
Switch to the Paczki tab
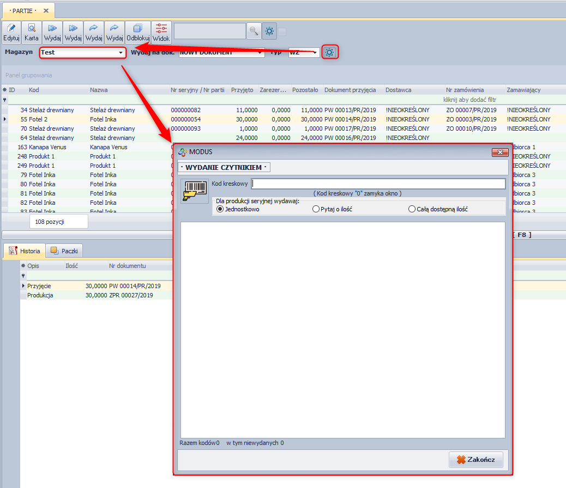point(64,251)
